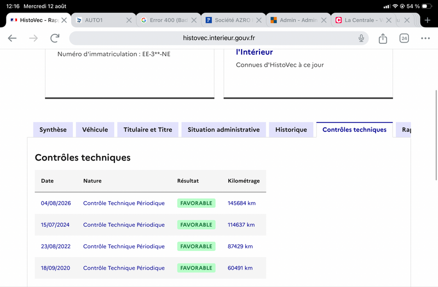
Task: Click the 60491 km mileage value
Action: 240,268
